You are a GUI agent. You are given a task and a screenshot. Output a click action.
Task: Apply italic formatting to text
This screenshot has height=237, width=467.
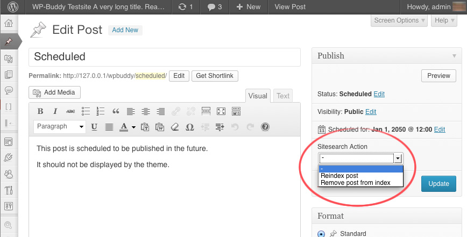tap(55, 112)
